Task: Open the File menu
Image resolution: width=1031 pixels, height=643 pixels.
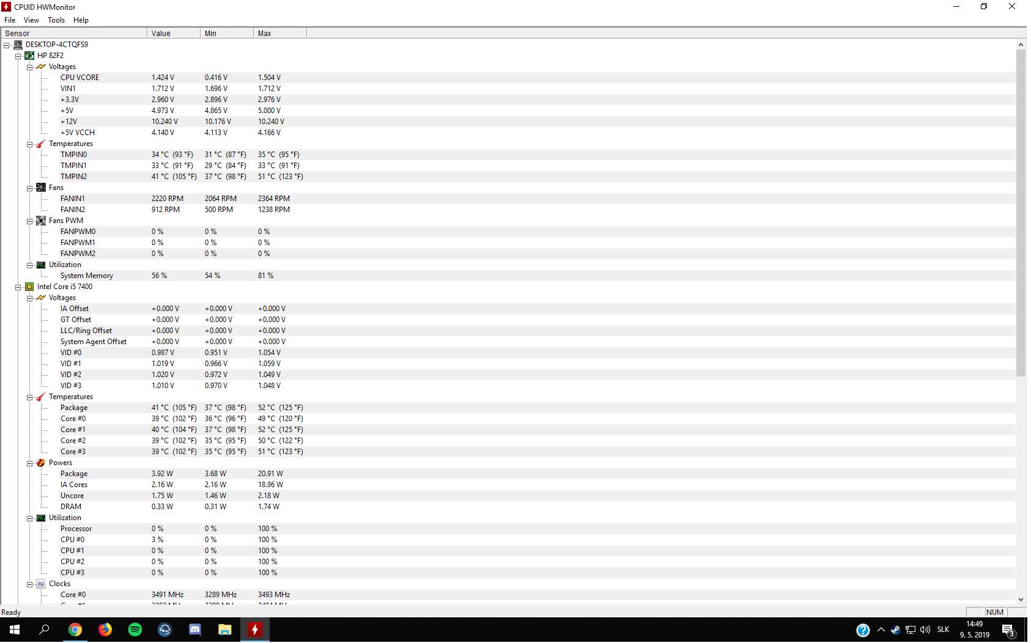Action: (10, 20)
